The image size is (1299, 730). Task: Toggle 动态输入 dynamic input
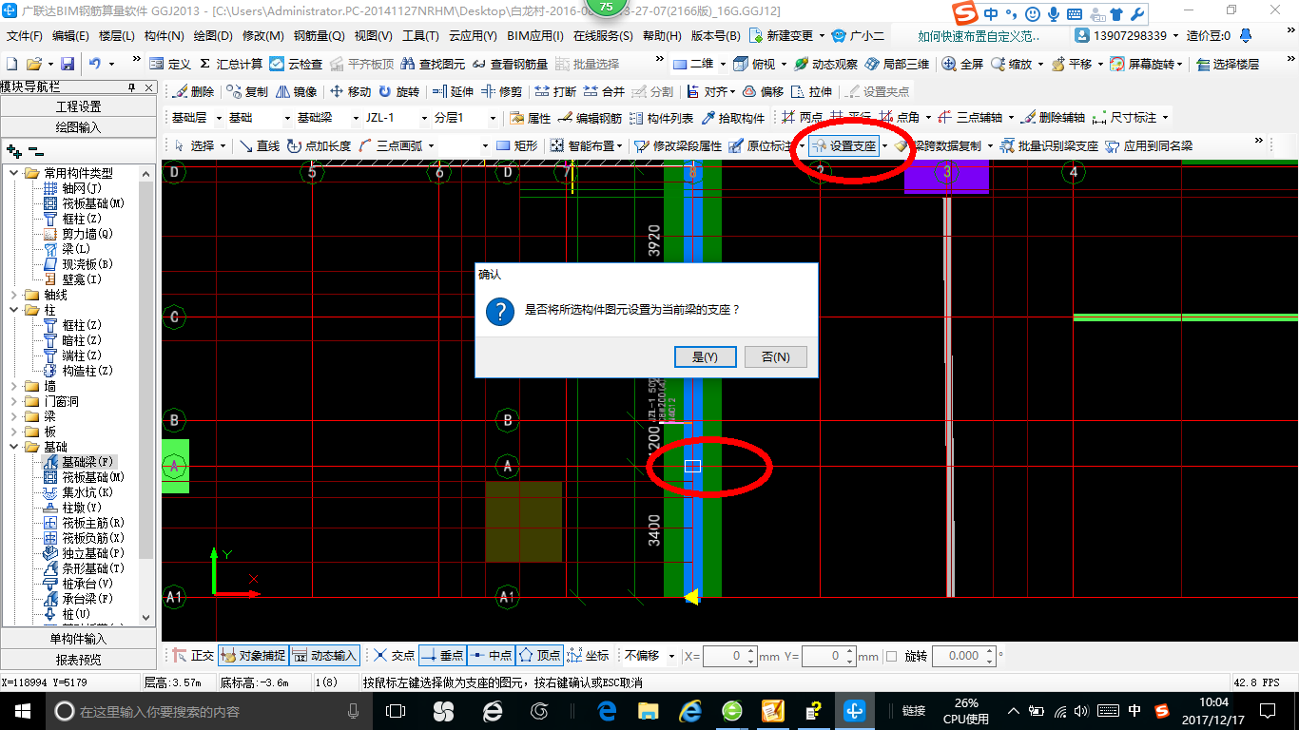coord(325,656)
